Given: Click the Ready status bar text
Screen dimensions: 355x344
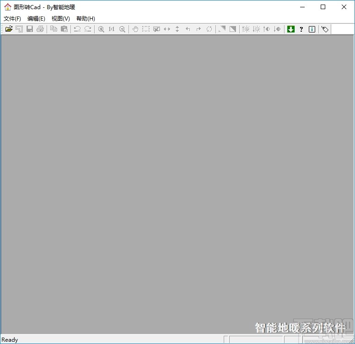Looking at the screenshot, I should (x=10, y=340).
